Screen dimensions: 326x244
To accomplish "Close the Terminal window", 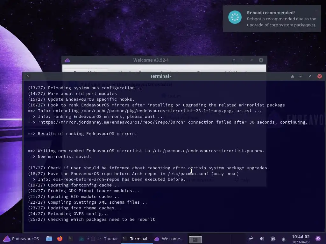I will [x=320, y=76].
